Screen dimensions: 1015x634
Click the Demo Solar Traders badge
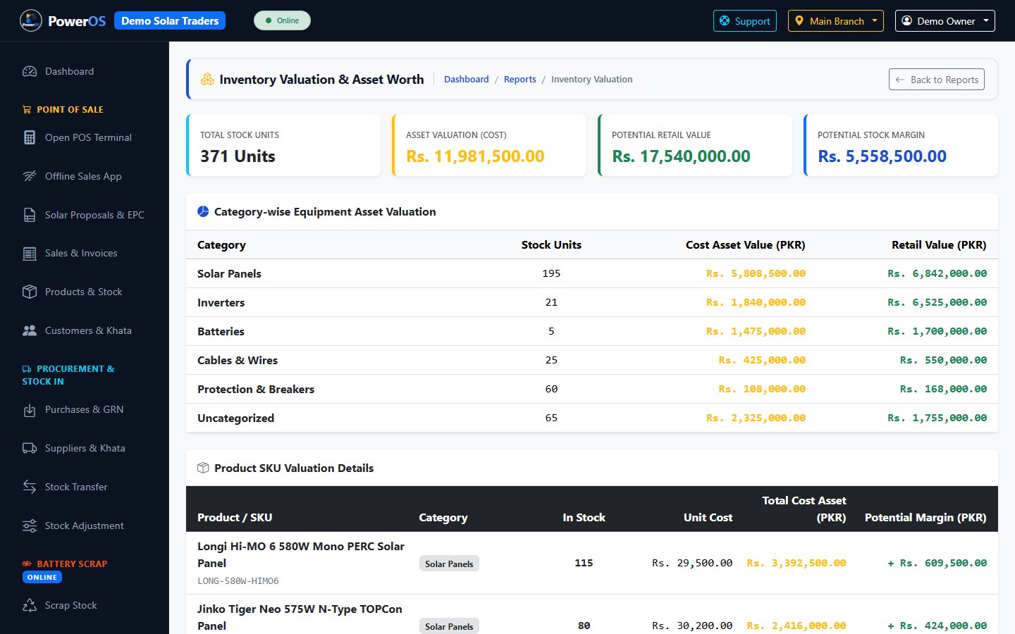click(x=170, y=21)
